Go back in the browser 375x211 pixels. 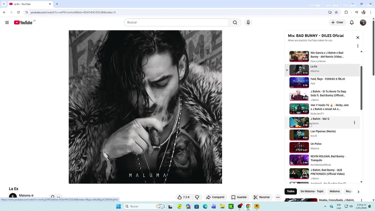pos(4,12)
